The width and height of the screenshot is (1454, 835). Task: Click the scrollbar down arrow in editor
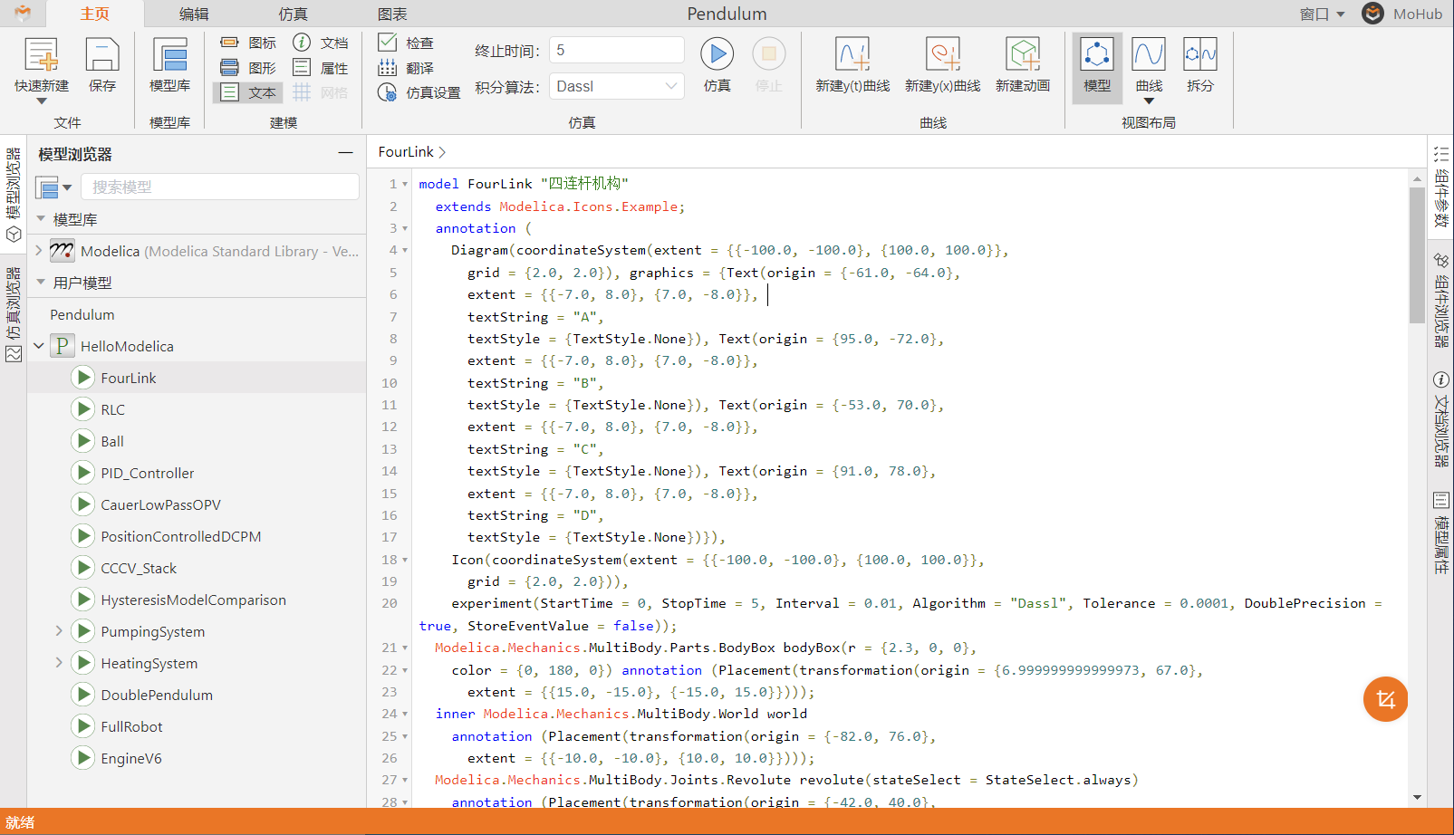pos(1417,797)
